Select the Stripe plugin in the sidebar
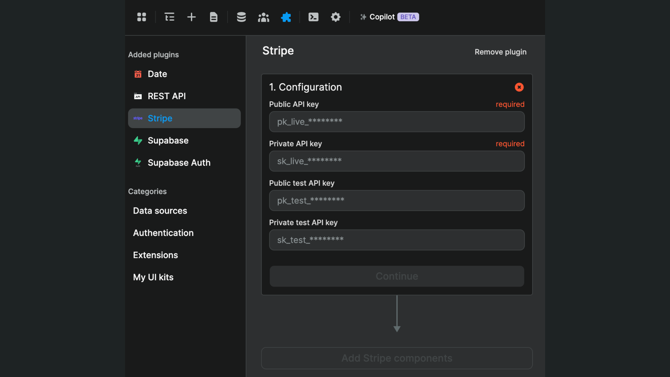The width and height of the screenshot is (670, 377). click(x=159, y=118)
